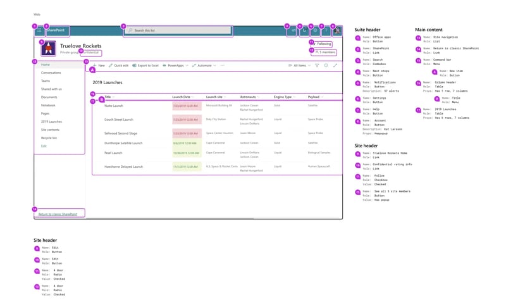
Task: Open the All Items view dropdown
Action: 300,65
